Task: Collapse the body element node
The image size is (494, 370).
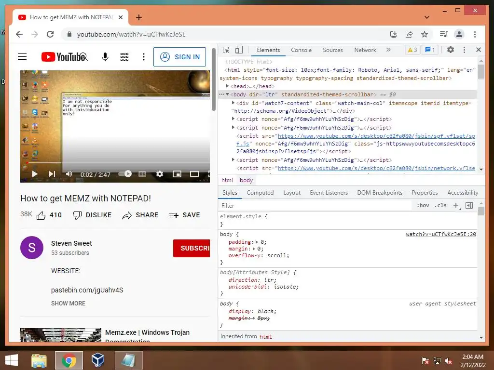Action: (228, 94)
